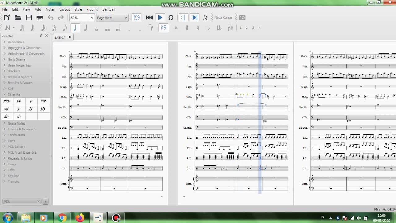The width and height of the screenshot is (396, 223).
Task: Open the Layout menu
Action: coord(64,9)
